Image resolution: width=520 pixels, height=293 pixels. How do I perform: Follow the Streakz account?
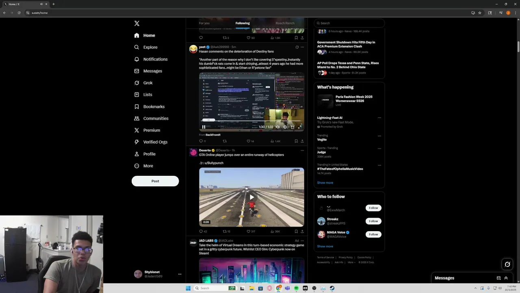tap(373, 221)
